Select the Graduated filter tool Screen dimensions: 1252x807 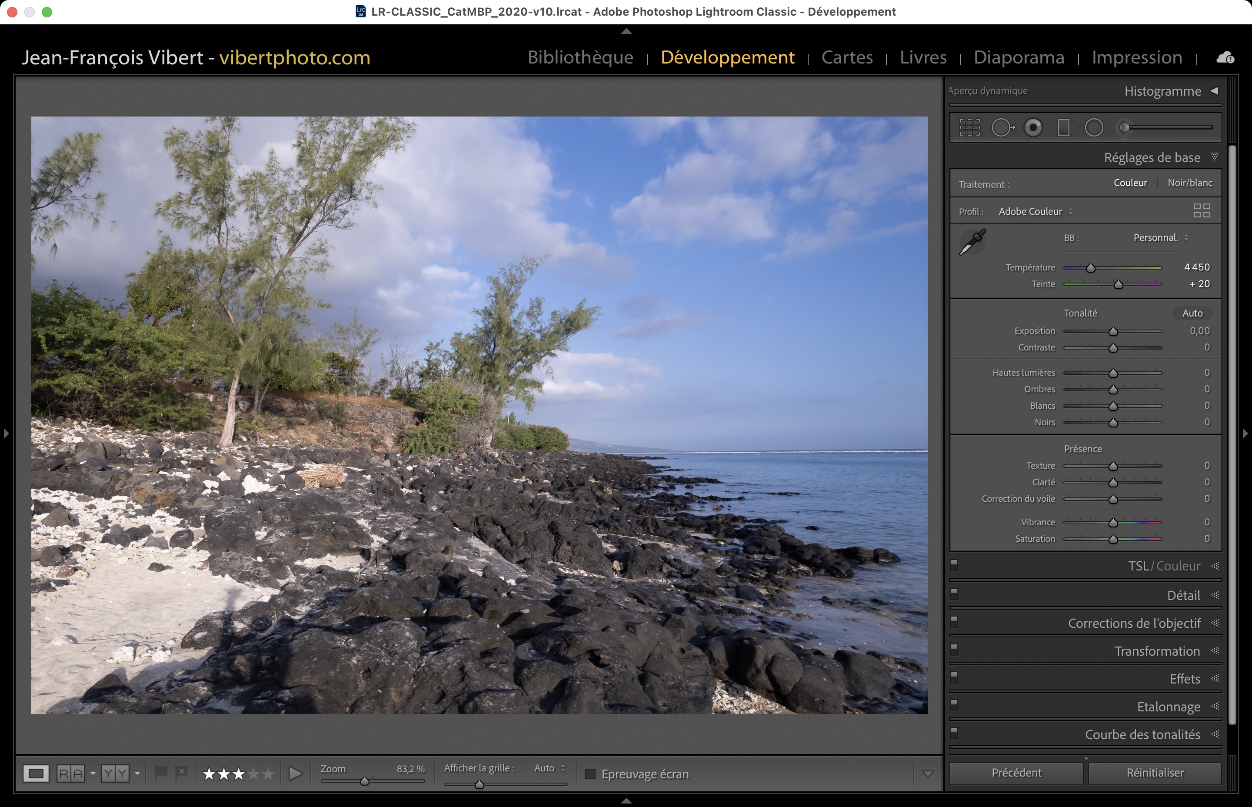click(1063, 127)
